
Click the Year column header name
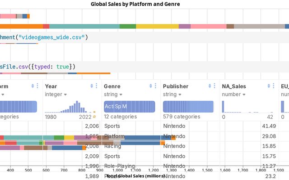tap(51, 86)
